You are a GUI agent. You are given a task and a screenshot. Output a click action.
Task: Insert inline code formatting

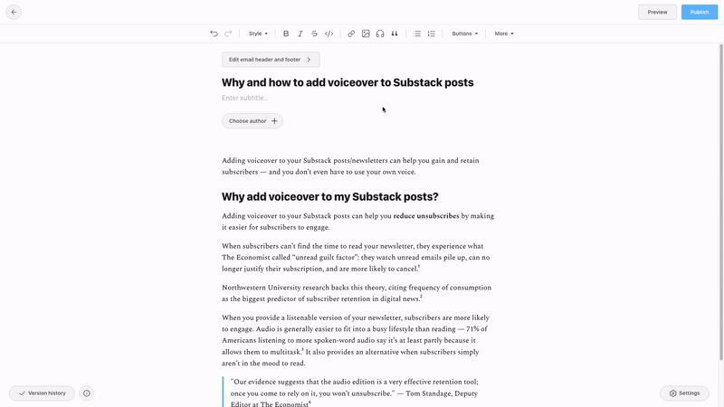(x=329, y=33)
